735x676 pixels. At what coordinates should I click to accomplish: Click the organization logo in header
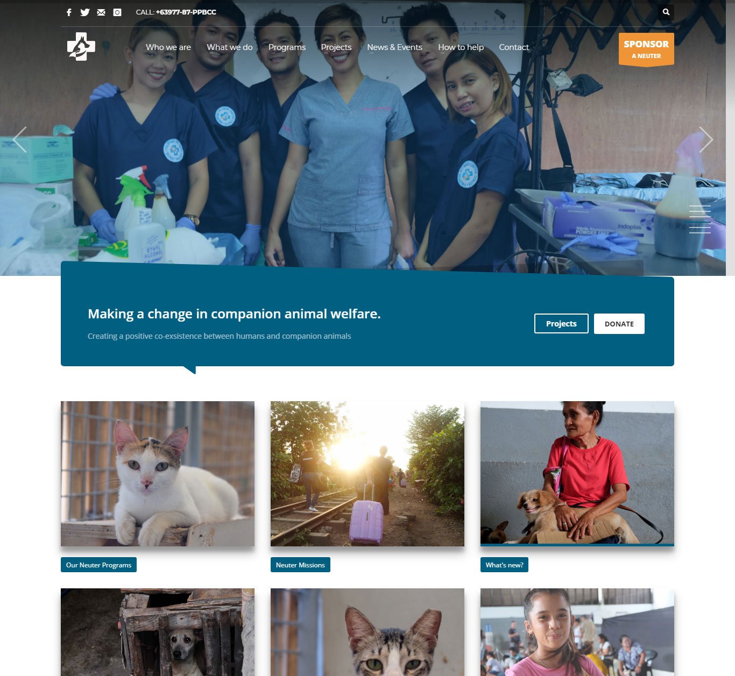pyautogui.click(x=81, y=46)
